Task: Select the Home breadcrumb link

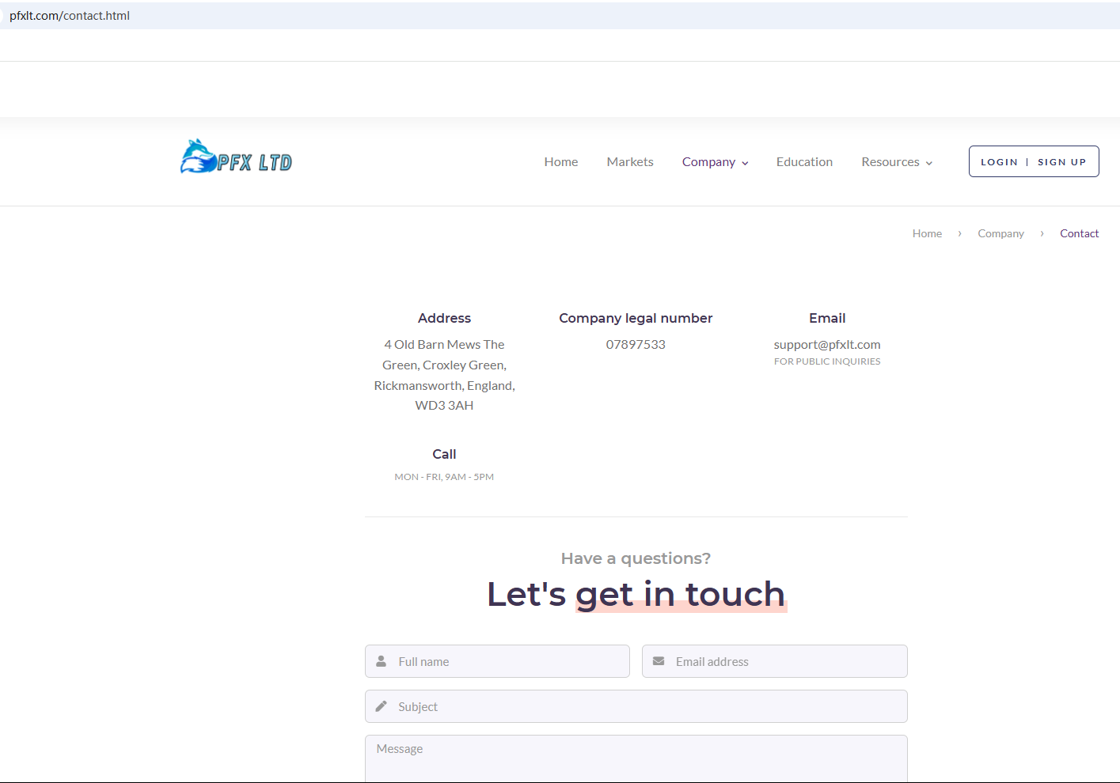Action: coord(927,233)
